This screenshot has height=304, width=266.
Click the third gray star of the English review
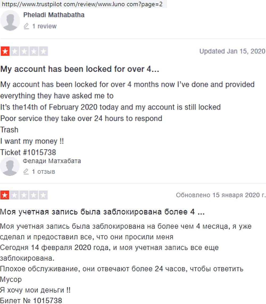pyautogui.click(x=24, y=51)
